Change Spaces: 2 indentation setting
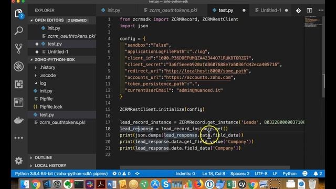This screenshot has width=336, height=189. (x=240, y=174)
